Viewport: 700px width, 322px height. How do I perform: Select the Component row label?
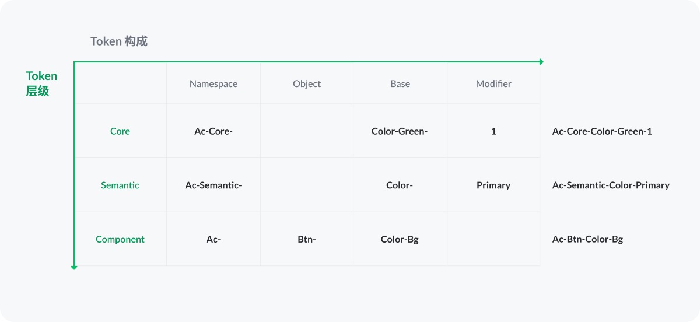(x=120, y=239)
